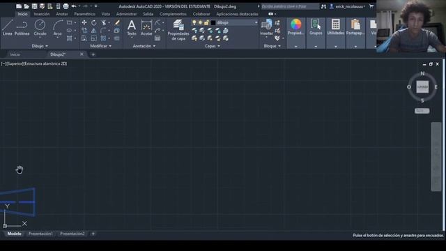The image size is (446, 251).
Task: Open the Administrar ribbon tab
Action: click(x=126, y=14)
